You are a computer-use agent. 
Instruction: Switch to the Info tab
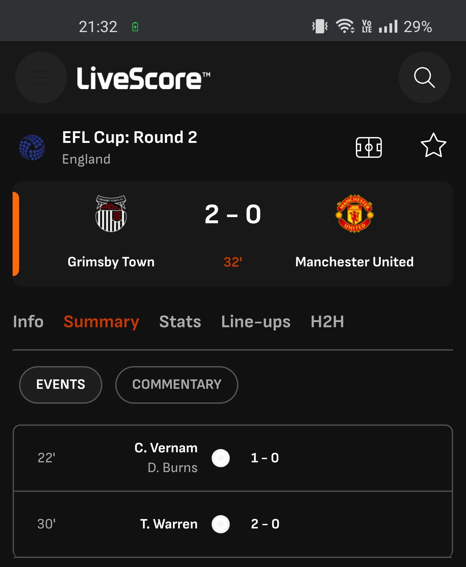[x=28, y=322]
